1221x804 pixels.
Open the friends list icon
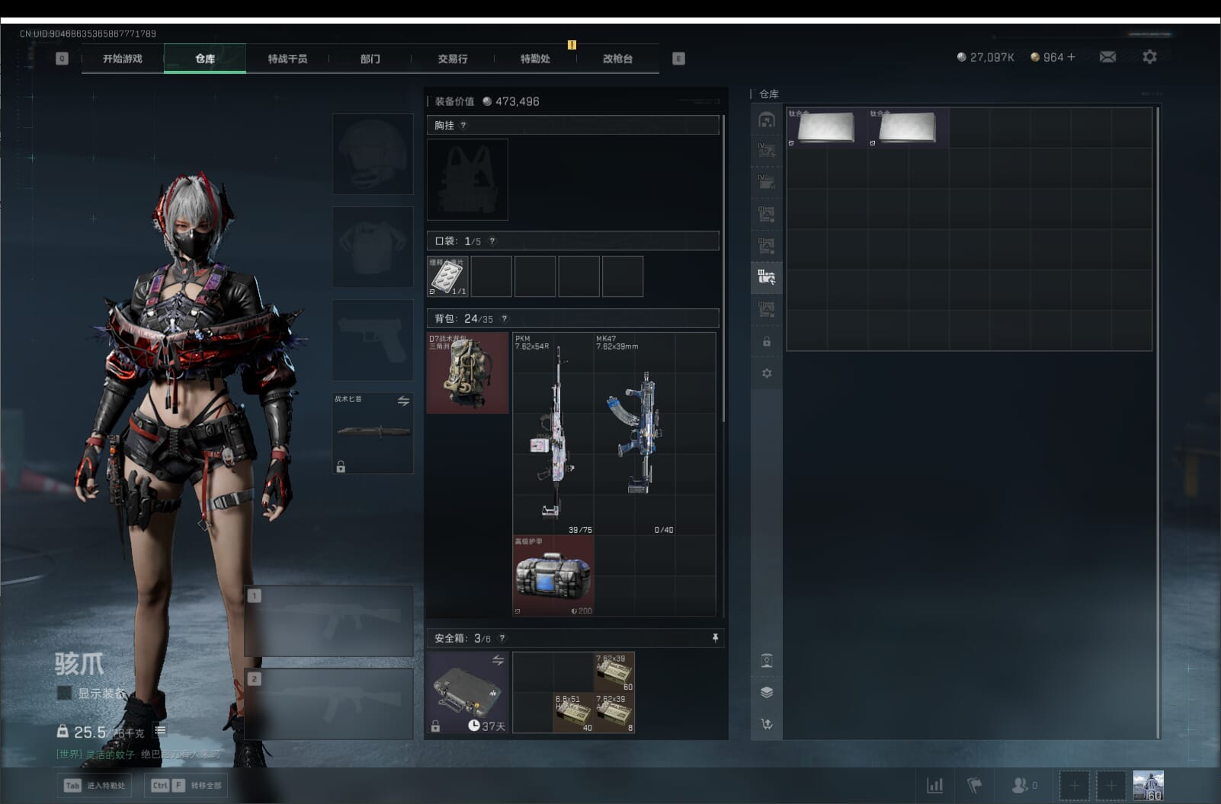point(1024,785)
